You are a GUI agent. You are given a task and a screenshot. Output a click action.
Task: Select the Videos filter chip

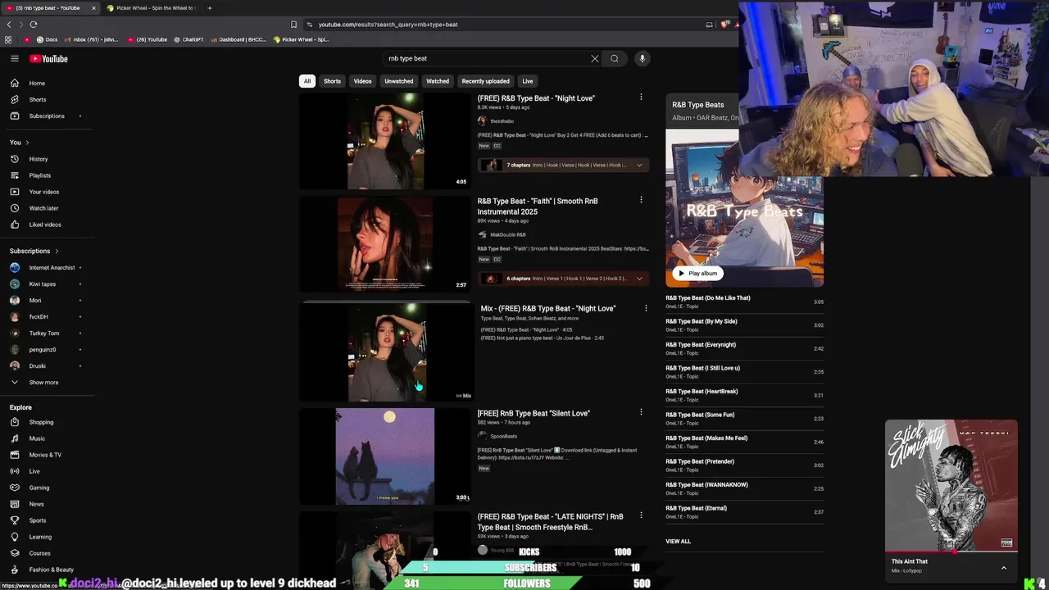363,81
